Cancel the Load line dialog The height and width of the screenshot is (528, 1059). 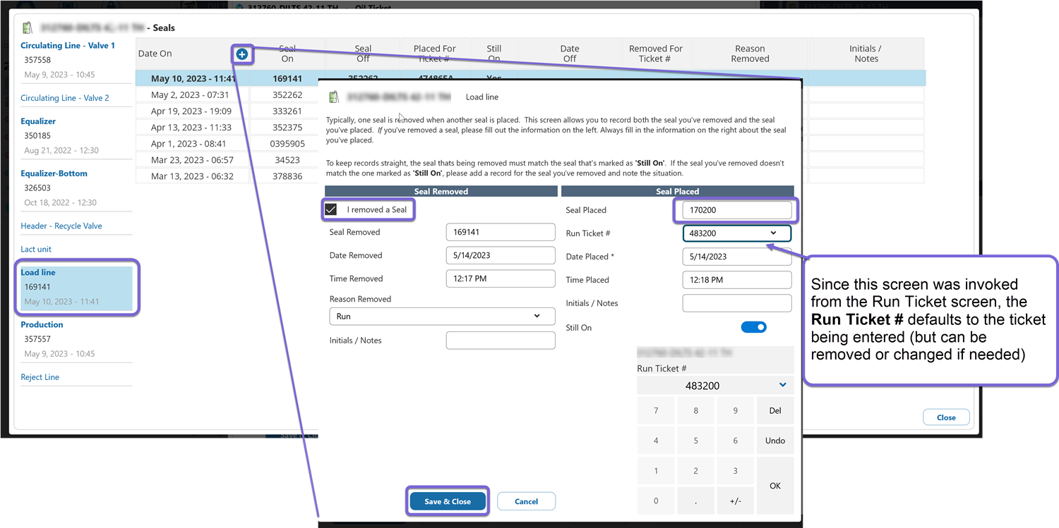point(526,501)
